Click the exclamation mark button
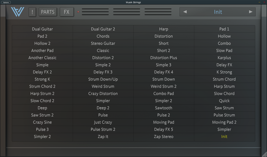Screen dimensions: 267x157 (x=32, y=12)
